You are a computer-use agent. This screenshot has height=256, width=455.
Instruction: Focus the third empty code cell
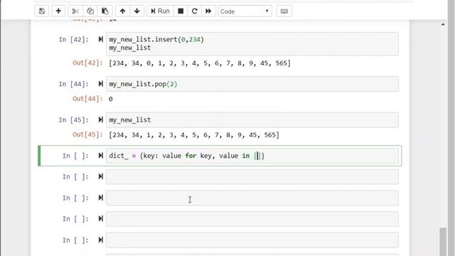[x=252, y=219]
